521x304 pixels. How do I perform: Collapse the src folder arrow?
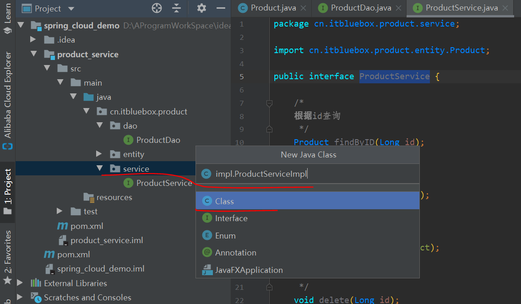click(47, 68)
